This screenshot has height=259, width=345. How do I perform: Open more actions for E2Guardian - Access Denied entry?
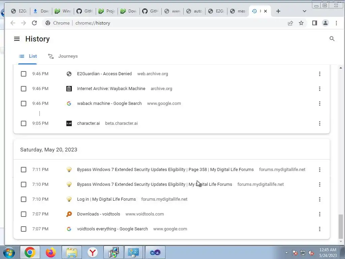[x=320, y=74]
